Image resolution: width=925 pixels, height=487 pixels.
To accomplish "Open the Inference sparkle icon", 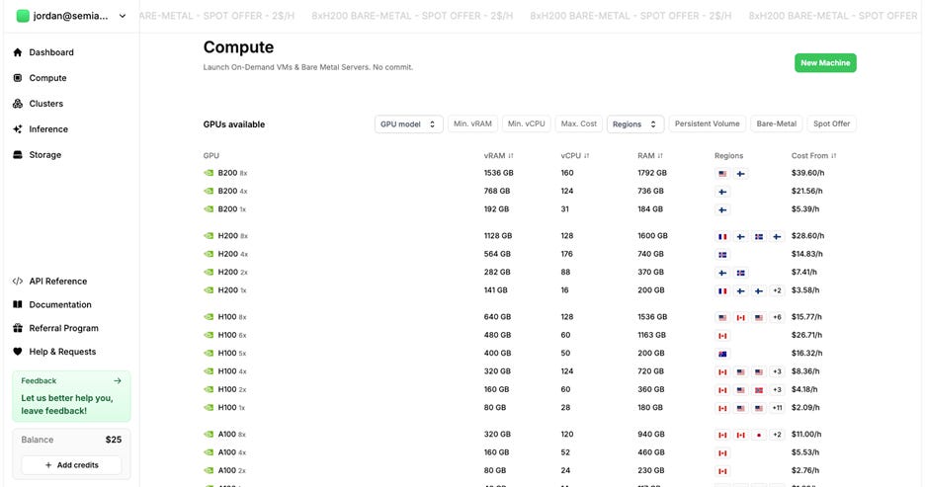I will point(18,129).
